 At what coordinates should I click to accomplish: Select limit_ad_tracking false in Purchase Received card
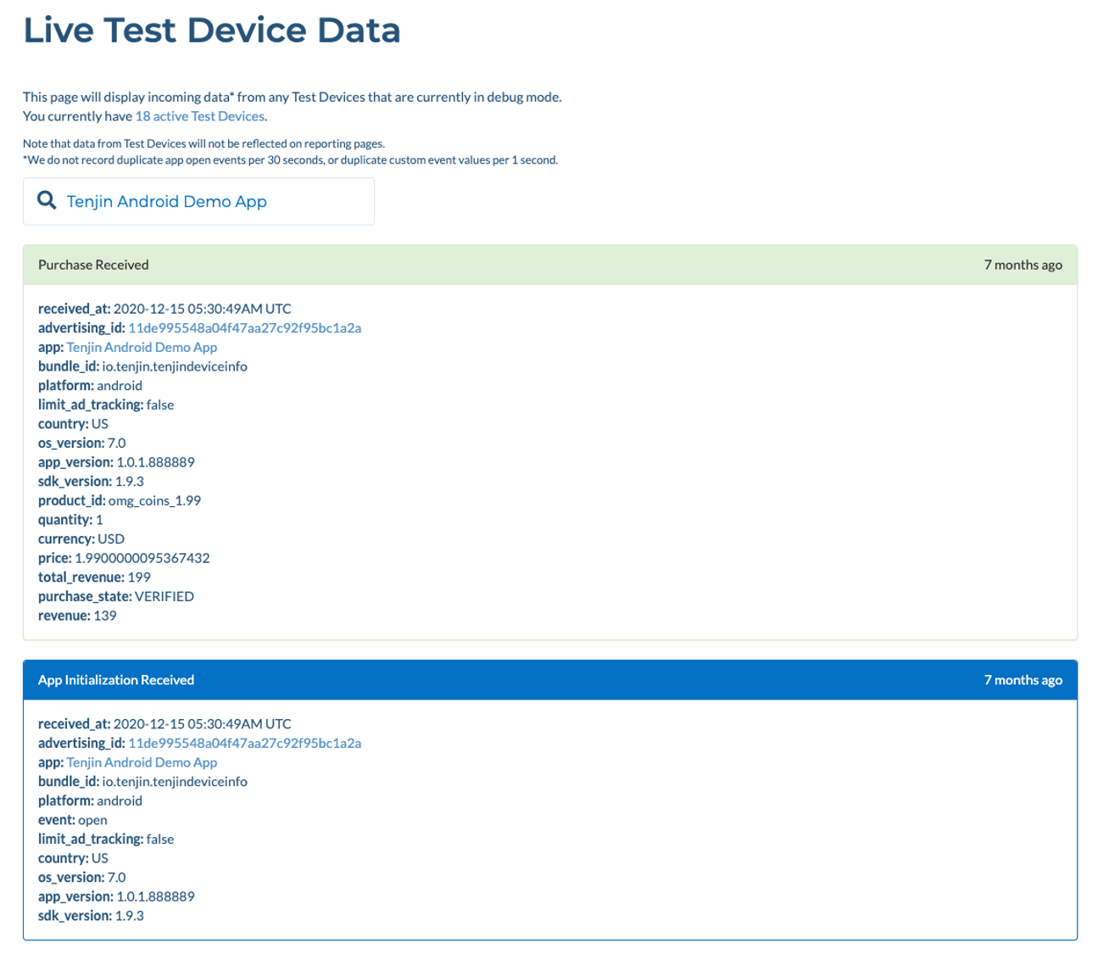[160, 405]
